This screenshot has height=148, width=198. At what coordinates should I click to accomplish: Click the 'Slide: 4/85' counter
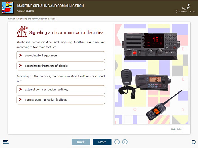(176, 129)
